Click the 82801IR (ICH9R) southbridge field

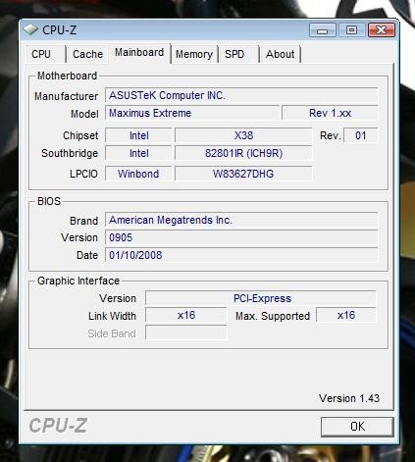243,153
